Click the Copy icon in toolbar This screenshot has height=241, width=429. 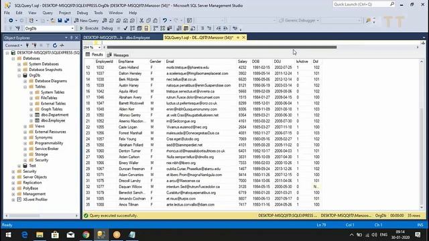pos(149,21)
